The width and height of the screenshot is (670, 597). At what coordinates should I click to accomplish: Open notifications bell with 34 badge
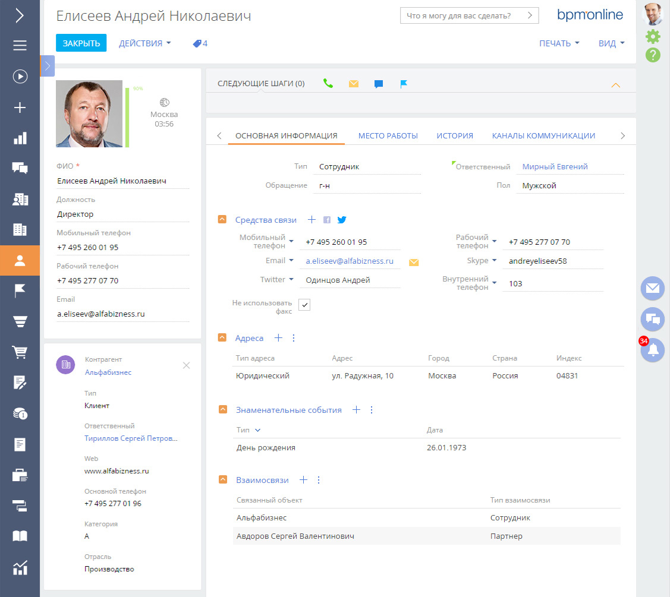[x=652, y=350]
